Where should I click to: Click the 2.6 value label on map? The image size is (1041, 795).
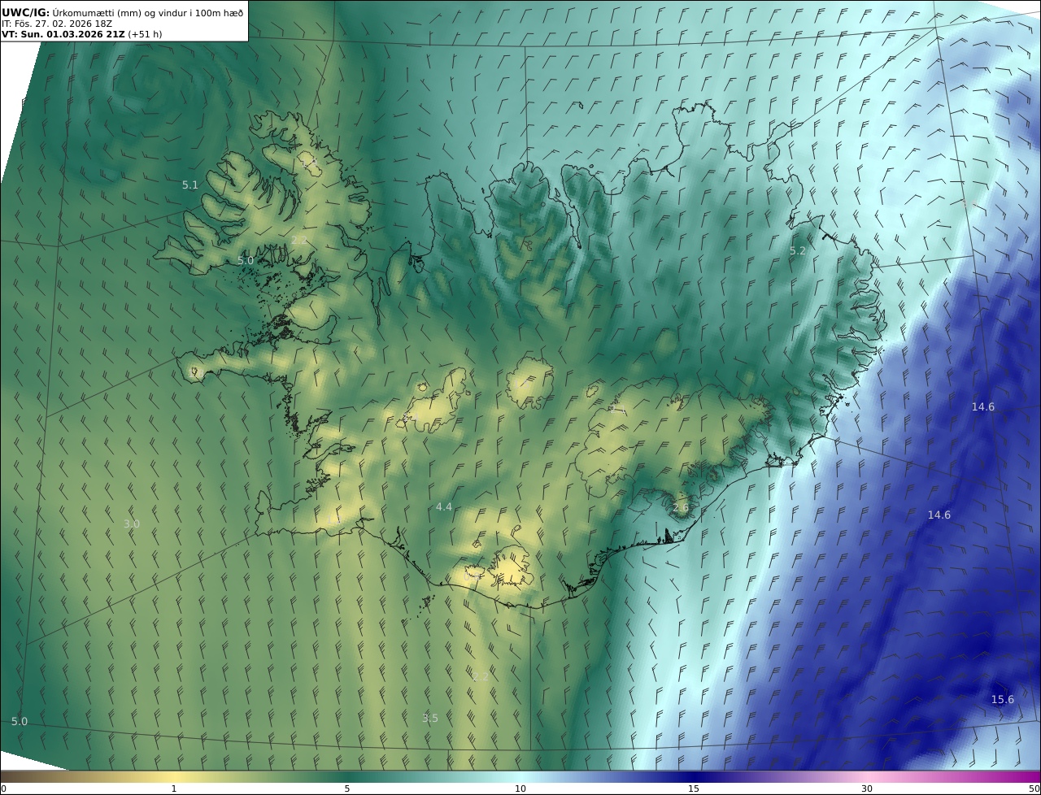point(681,508)
